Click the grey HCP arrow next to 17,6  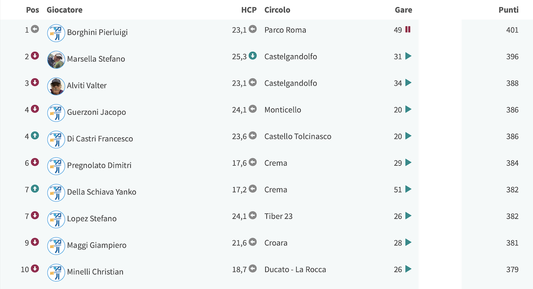pyautogui.click(x=253, y=162)
